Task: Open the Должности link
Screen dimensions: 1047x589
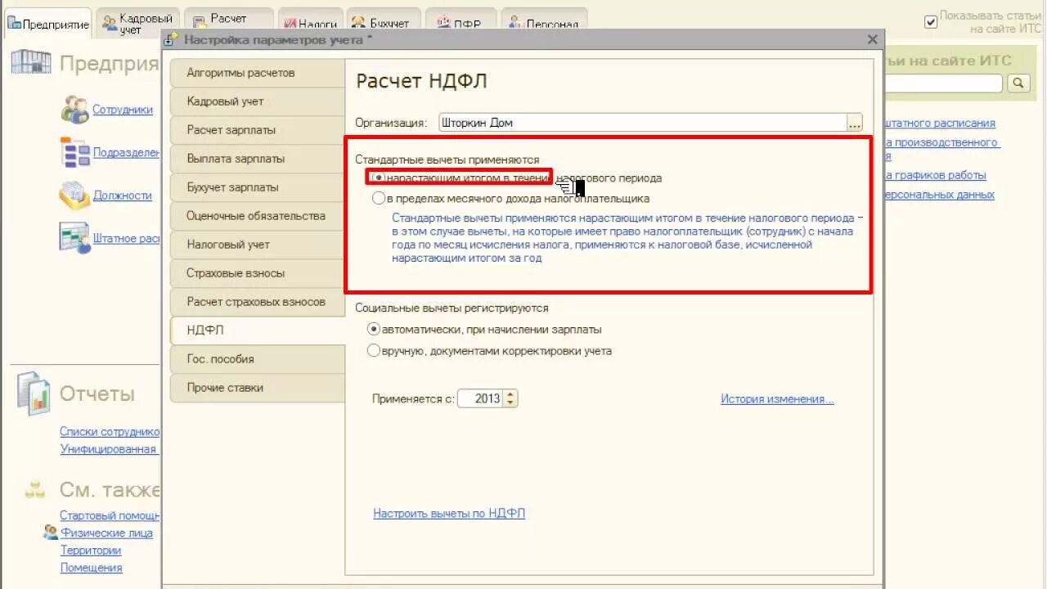Action: (123, 196)
